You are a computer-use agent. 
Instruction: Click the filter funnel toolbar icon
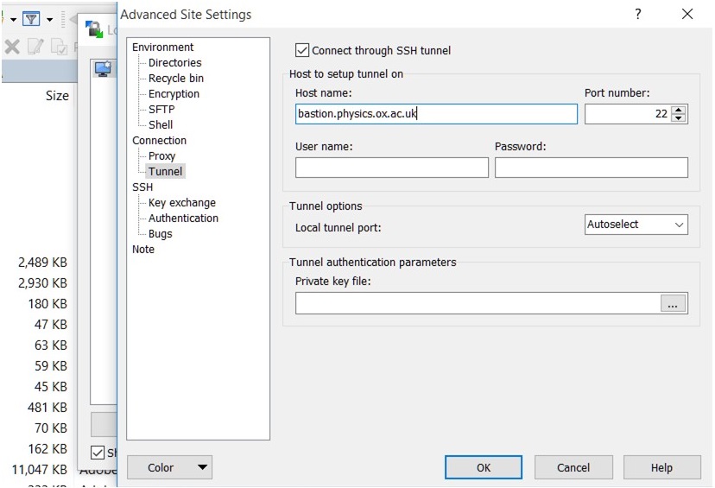[30, 18]
